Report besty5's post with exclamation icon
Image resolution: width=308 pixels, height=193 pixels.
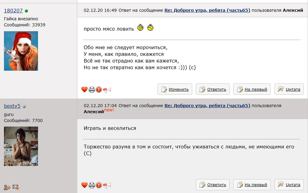99,185
